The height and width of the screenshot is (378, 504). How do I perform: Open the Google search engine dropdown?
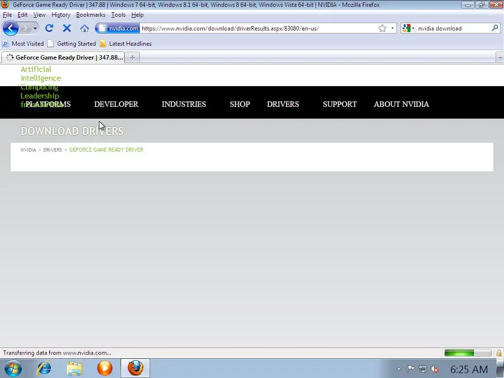tap(408, 28)
